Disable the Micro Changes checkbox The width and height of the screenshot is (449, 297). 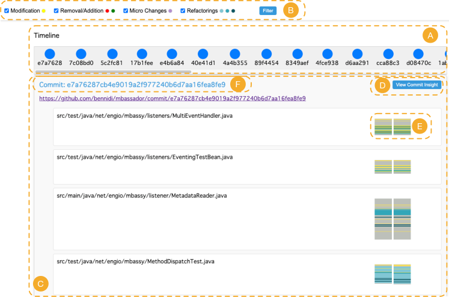tap(126, 11)
